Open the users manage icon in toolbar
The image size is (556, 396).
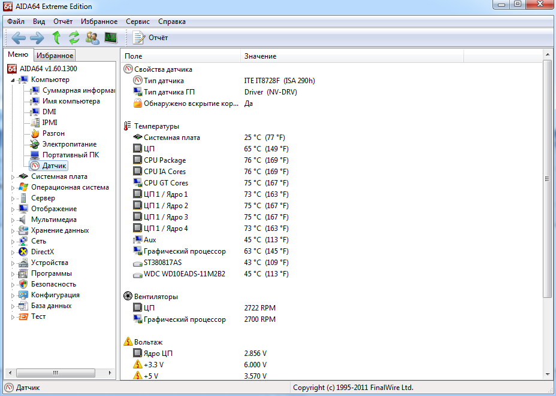tap(92, 38)
